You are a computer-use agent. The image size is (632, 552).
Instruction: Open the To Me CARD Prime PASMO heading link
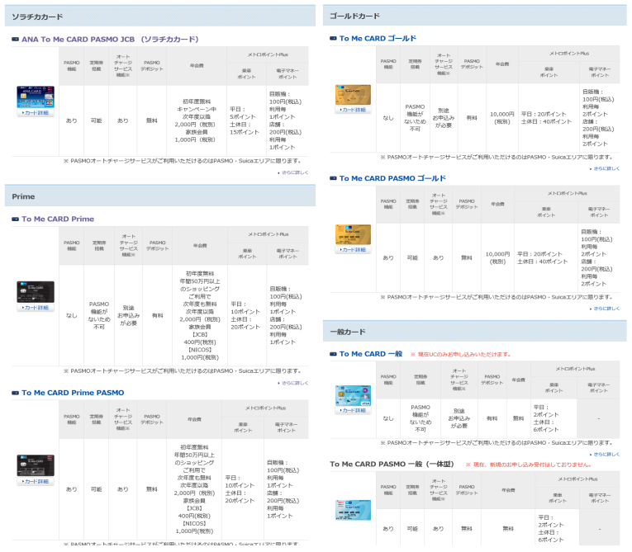pyautogui.click(x=73, y=393)
